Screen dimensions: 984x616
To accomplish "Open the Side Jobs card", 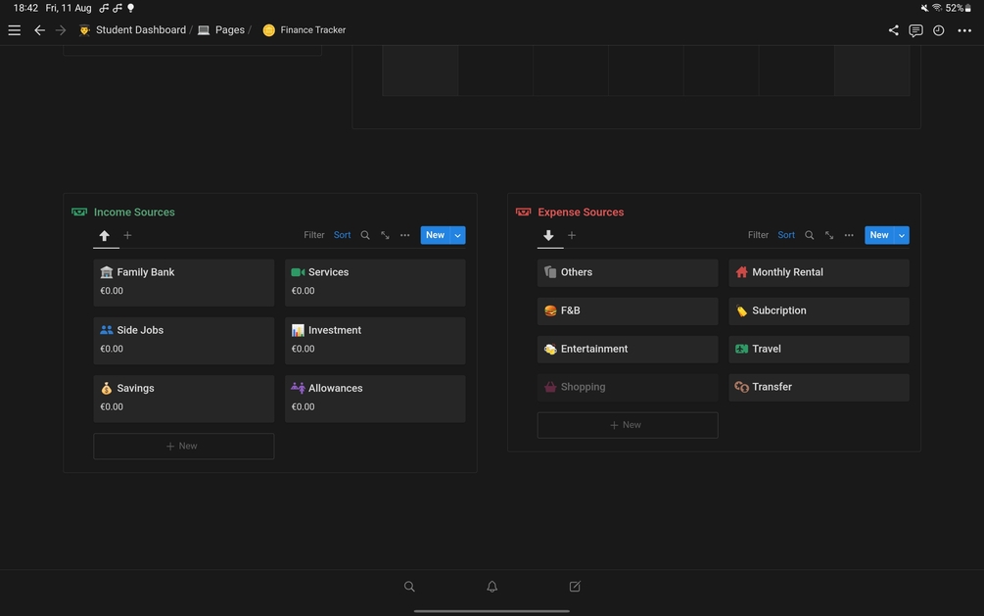I will [x=184, y=341].
